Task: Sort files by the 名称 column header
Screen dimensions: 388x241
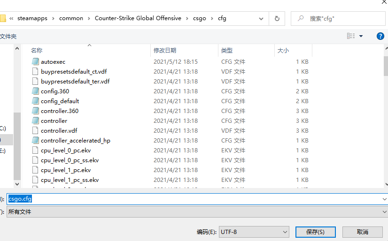Action: click(x=37, y=50)
